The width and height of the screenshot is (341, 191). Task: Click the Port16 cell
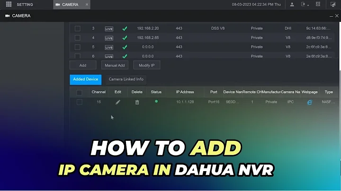214,102
